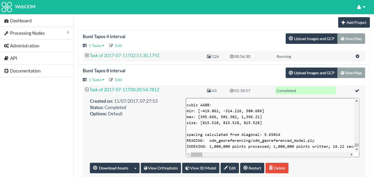This screenshot has width=374, height=177.
Task: Click the clock icon next to 00:56:30
Action: (x=232, y=57)
